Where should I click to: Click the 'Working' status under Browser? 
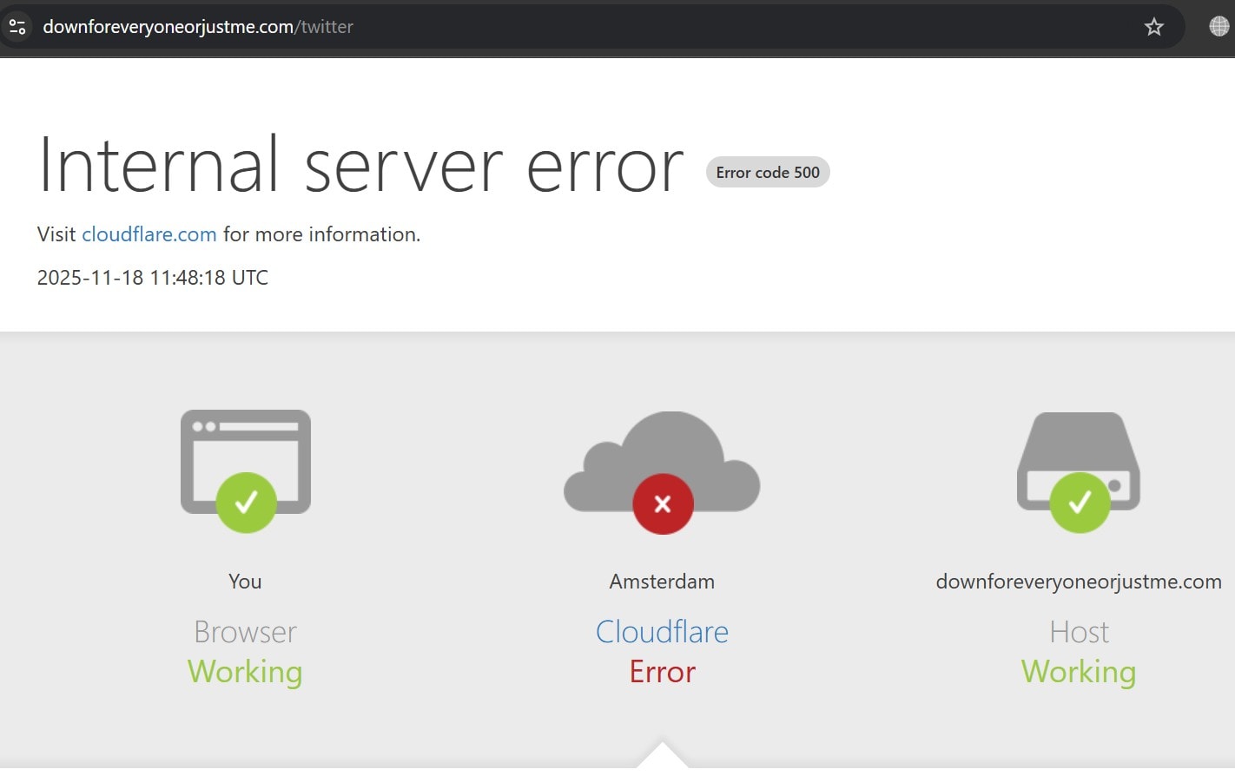pos(245,672)
